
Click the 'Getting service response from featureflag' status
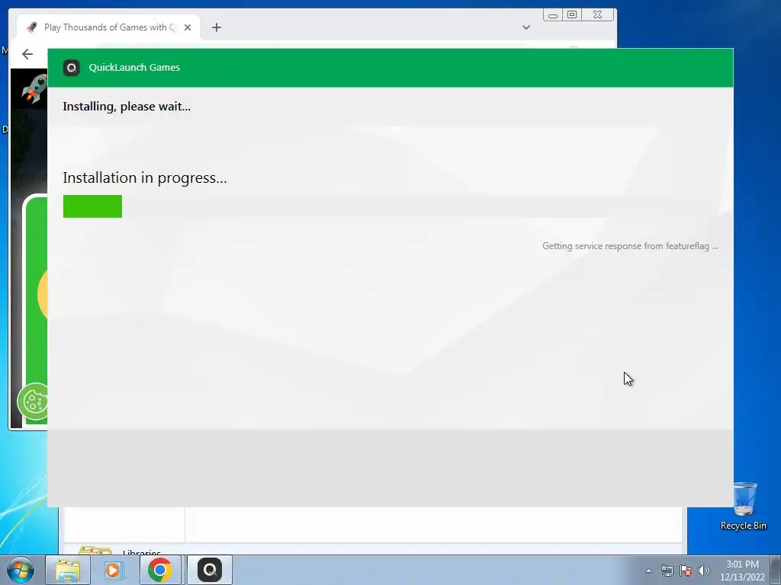pos(630,246)
